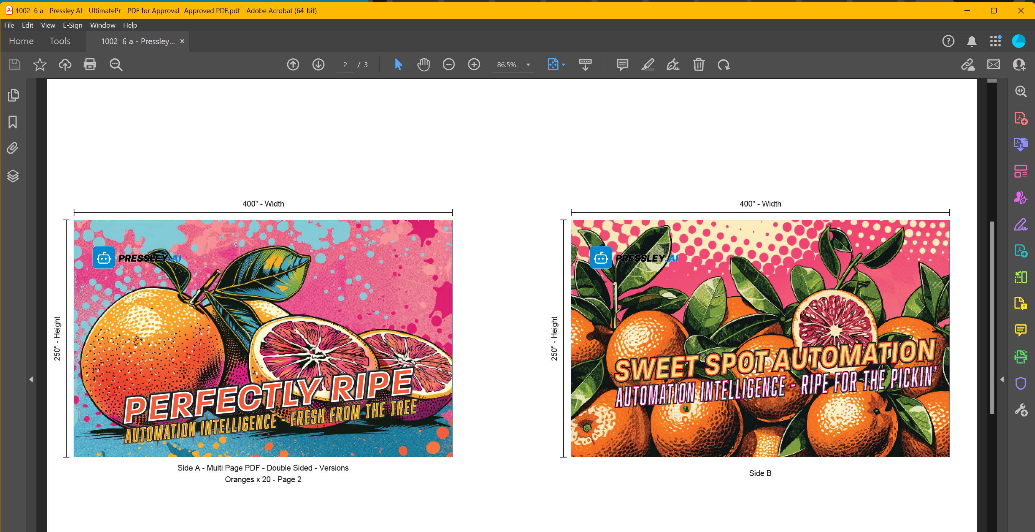Click the magnifier icon in right pane
The width and height of the screenshot is (1035, 532).
pyautogui.click(x=1020, y=92)
